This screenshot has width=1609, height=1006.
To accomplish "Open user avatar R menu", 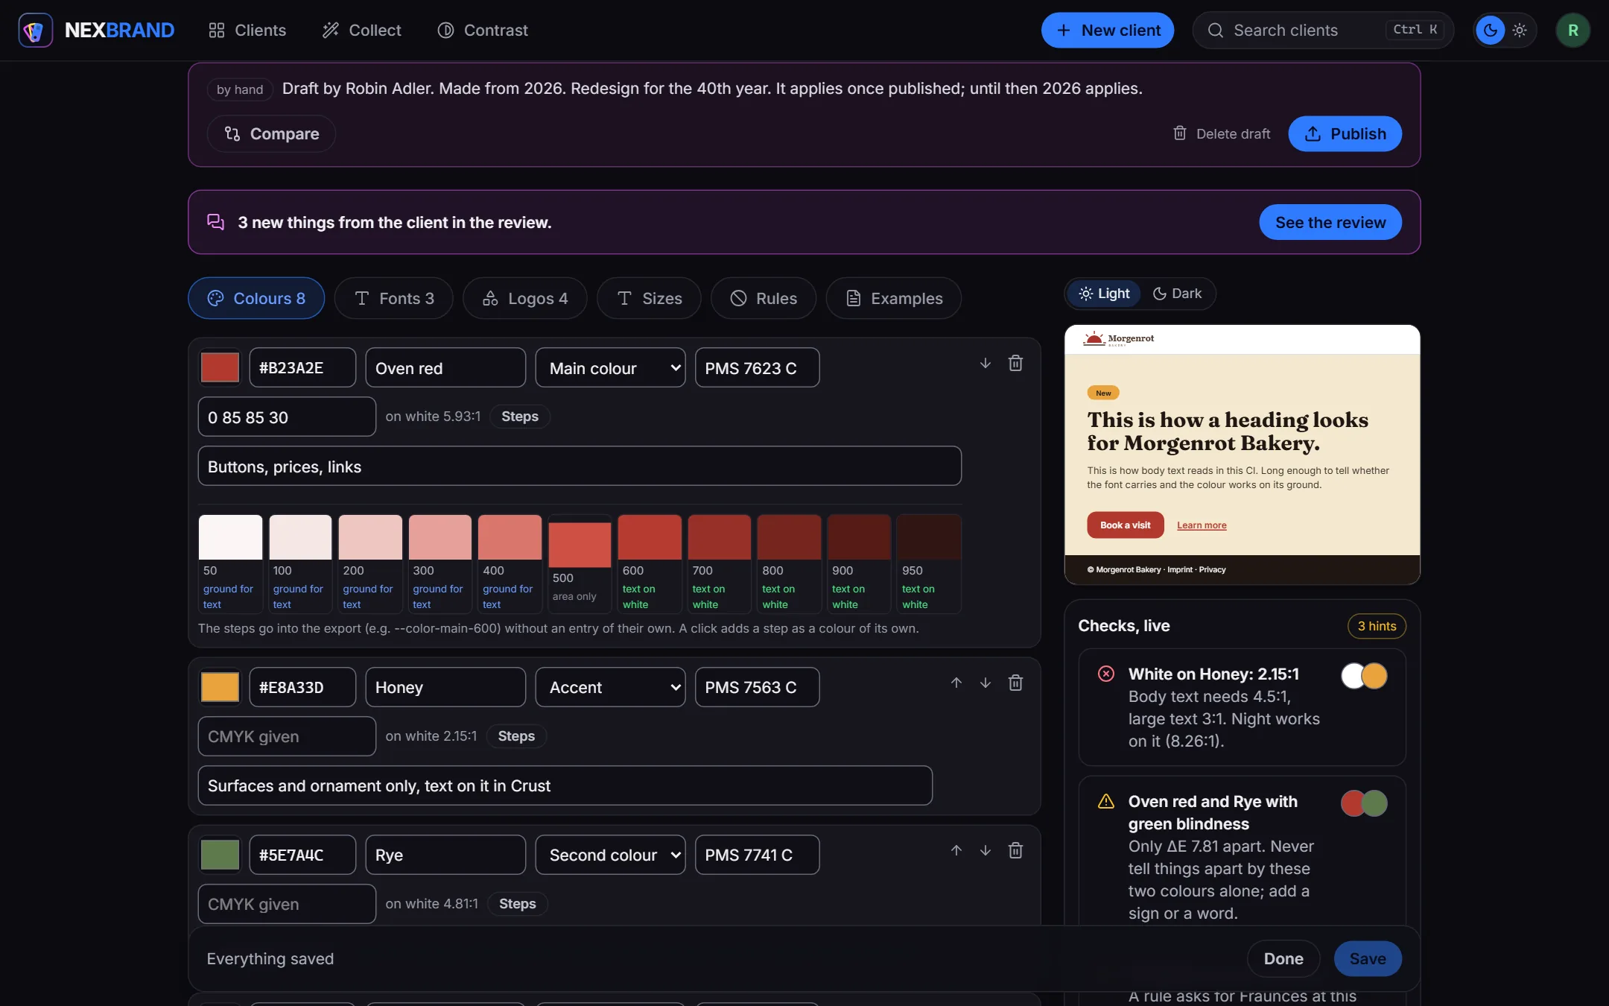I will (1572, 31).
